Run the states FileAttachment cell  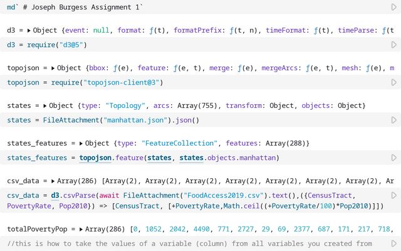[x=394, y=120]
